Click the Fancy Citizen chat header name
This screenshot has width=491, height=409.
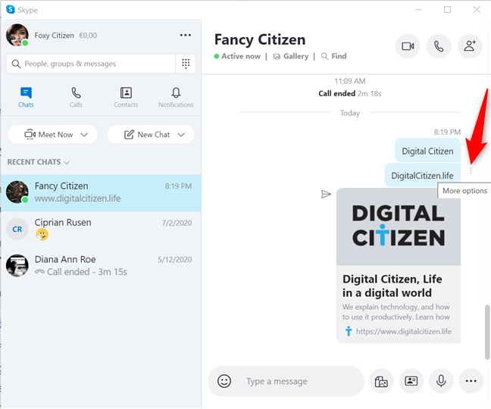coord(260,39)
